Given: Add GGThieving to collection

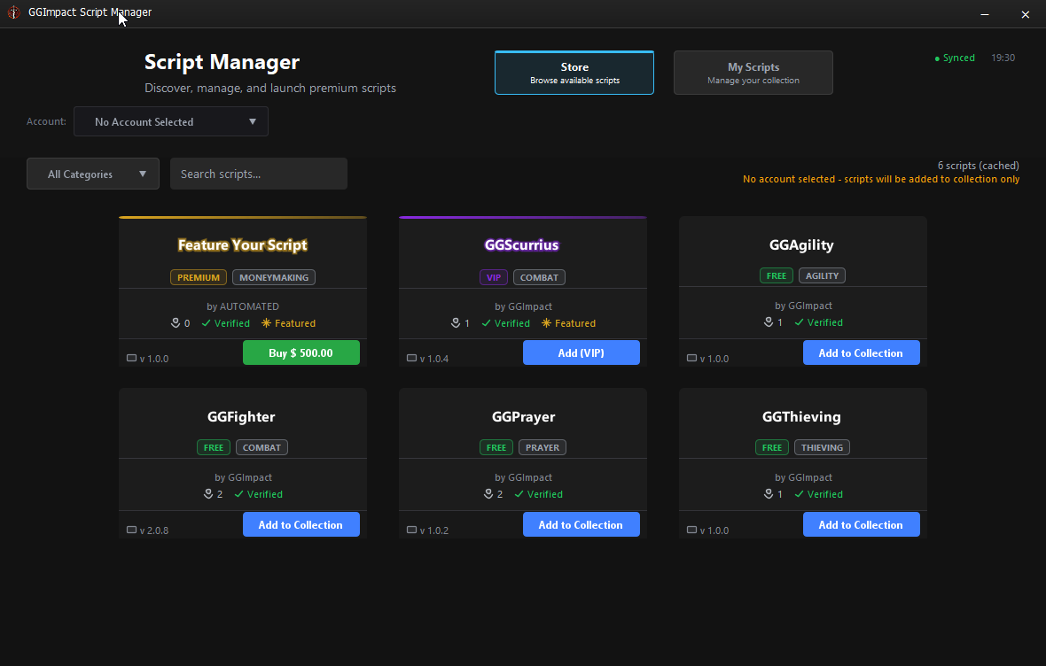Looking at the screenshot, I should [x=862, y=524].
